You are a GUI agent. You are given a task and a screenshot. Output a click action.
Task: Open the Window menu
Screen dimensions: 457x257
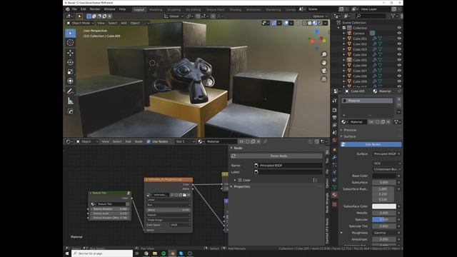[109, 9]
